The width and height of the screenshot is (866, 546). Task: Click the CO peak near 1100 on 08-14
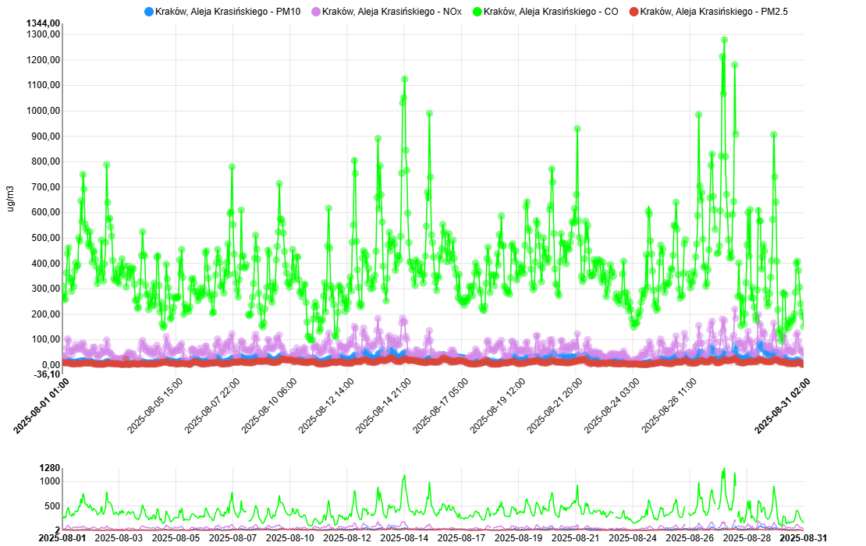pyautogui.click(x=404, y=79)
